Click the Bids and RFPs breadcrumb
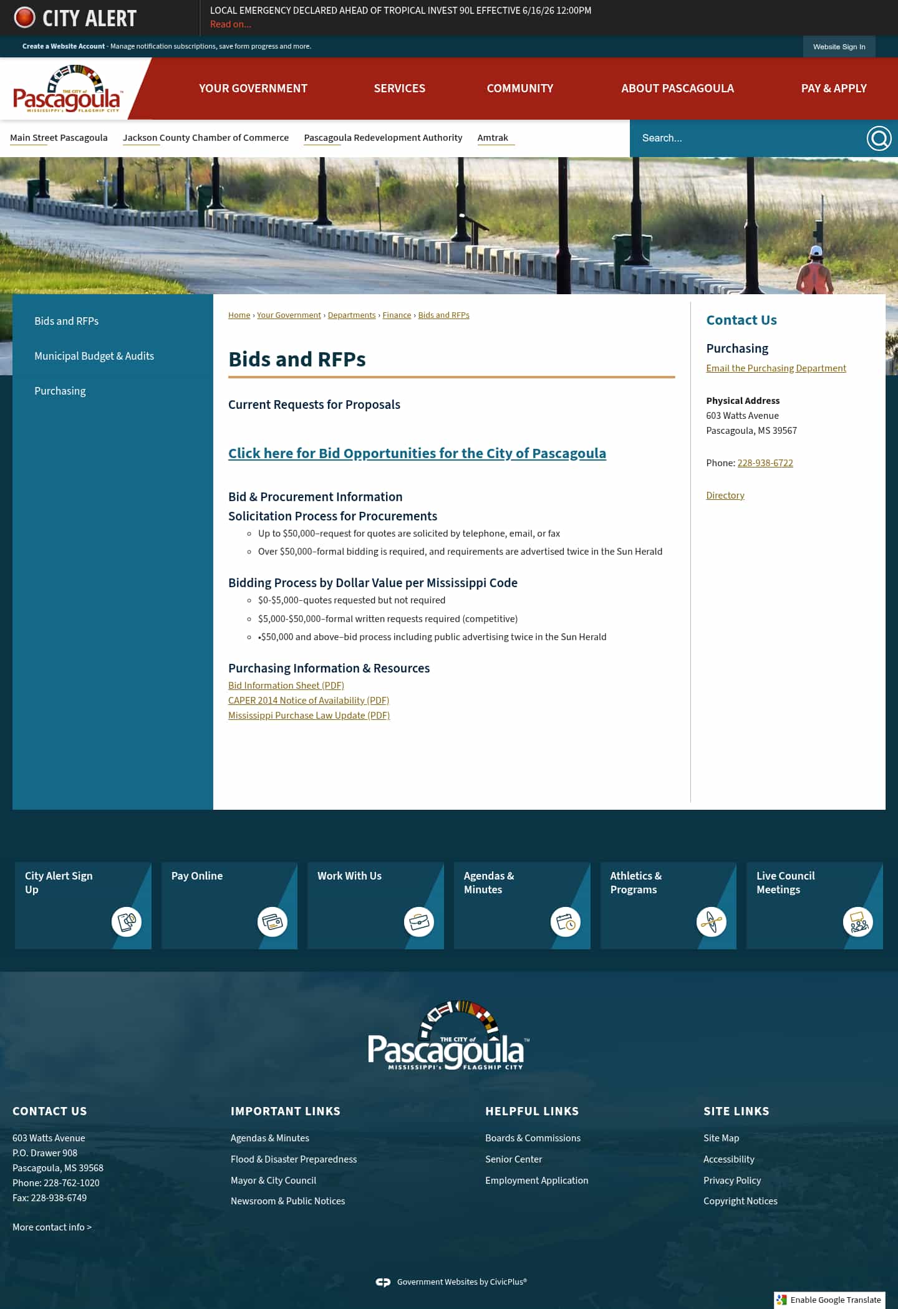 443,315
